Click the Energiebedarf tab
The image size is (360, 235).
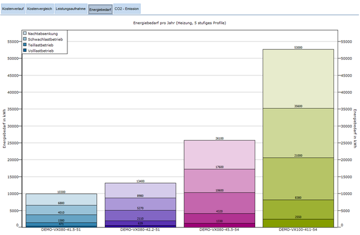(x=100, y=9)
